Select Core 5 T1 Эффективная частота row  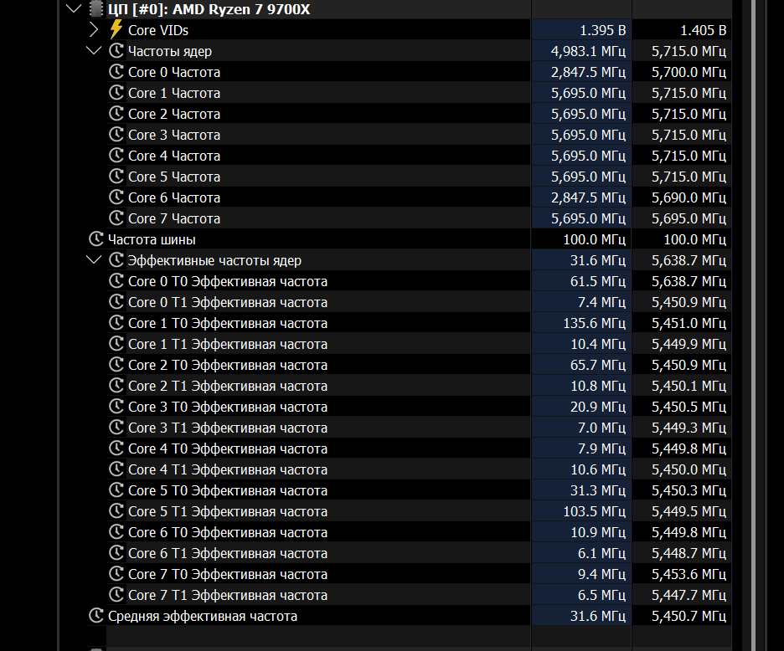(419, 511)
